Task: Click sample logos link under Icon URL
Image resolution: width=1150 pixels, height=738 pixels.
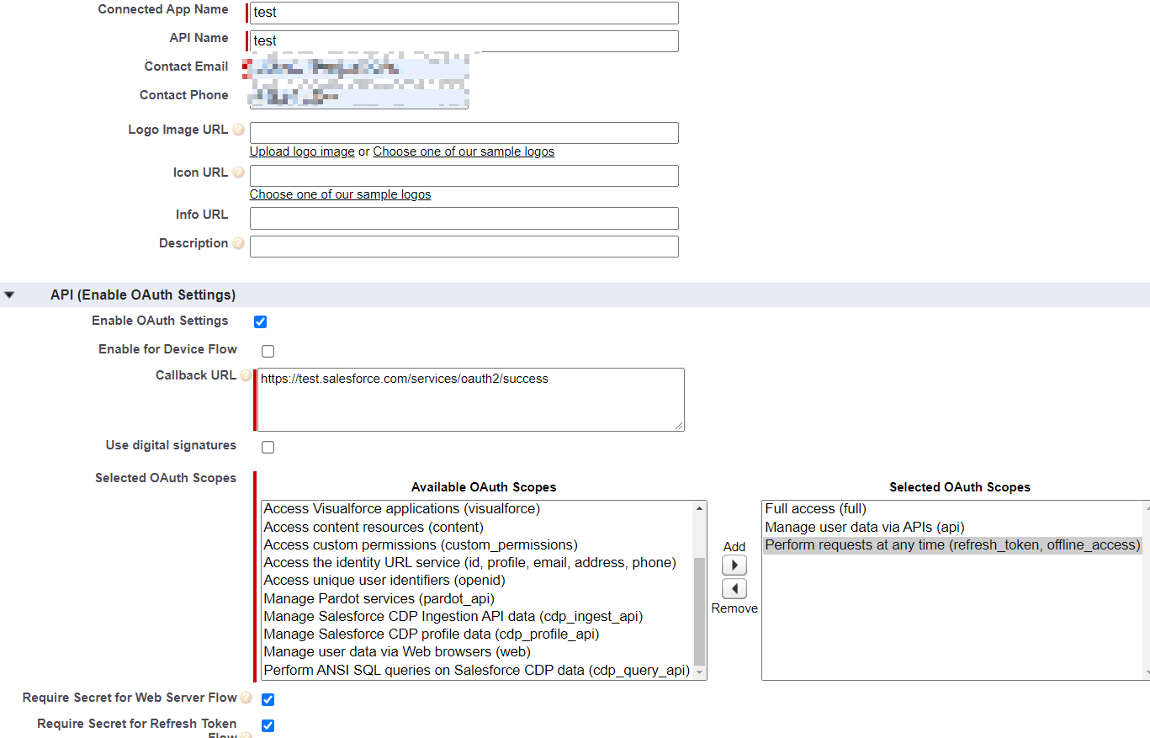Action: (340, 194)
